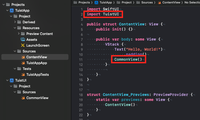Collapse the Project folder under TuistUI
The width and height of the screenshot is (200, 120).
(x=11, y=86)
